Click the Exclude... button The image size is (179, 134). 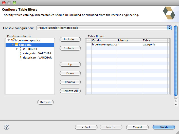click(70, 48)
